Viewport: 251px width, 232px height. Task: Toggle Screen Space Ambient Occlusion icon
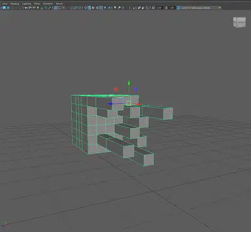click(115, 8)
